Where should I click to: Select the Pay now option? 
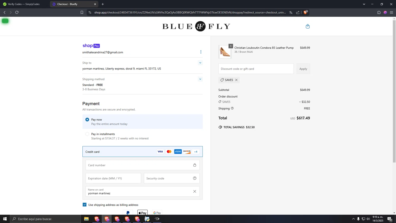[x=87, y=120]
